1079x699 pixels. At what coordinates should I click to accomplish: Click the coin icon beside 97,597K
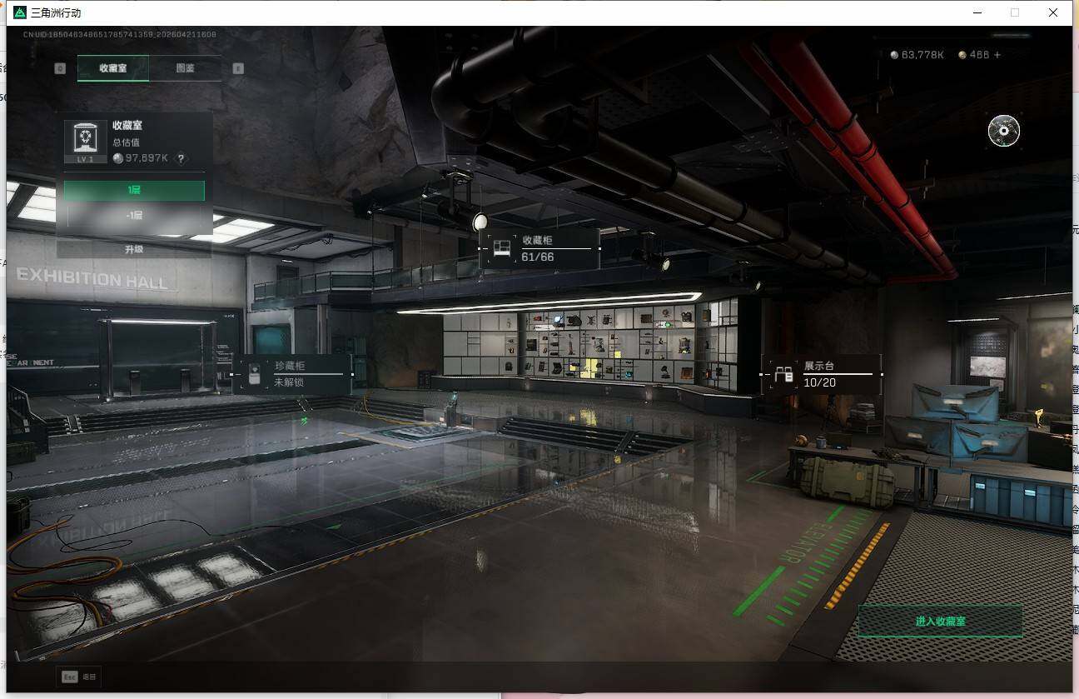coord(118,158)
